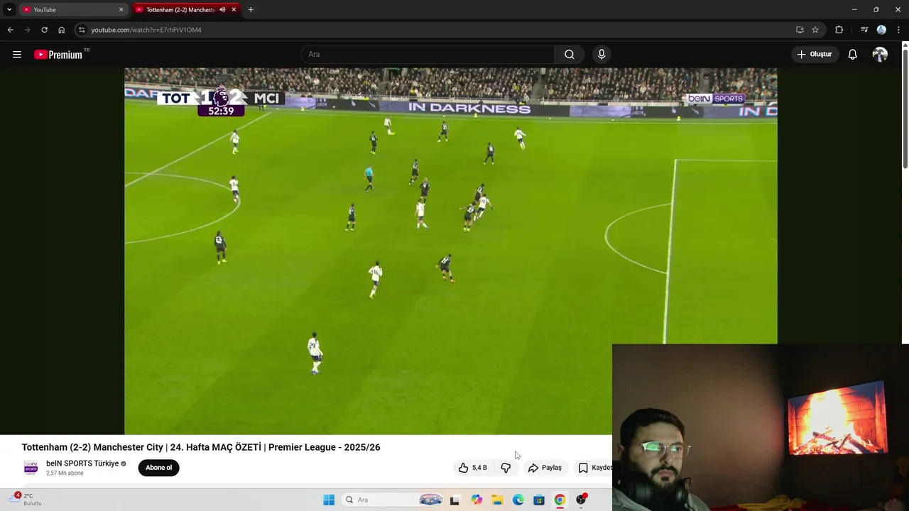Open a new Chrome tab
The image size is (909, 511).
coord(251,9)
